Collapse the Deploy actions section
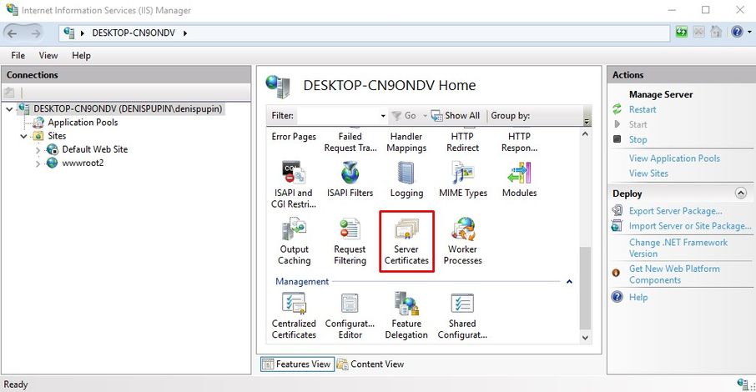 (741, 193)
